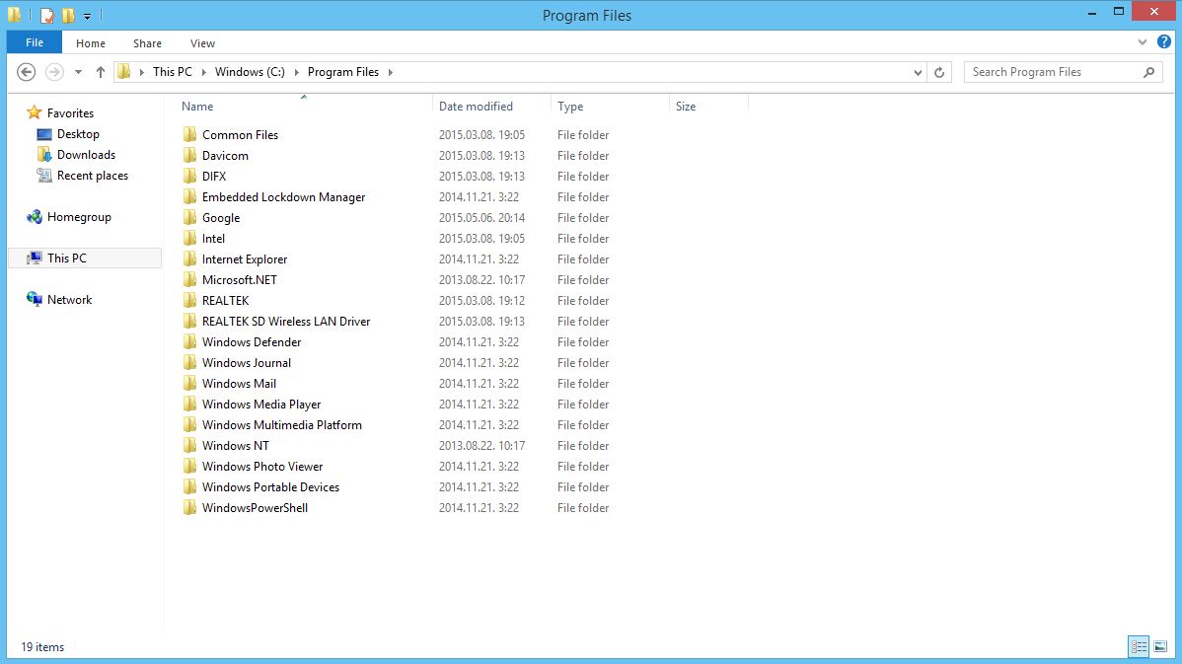Click the Windows Defender folder icon
This screenshot has width=1182, height=664.
click(x=189, y=342)
